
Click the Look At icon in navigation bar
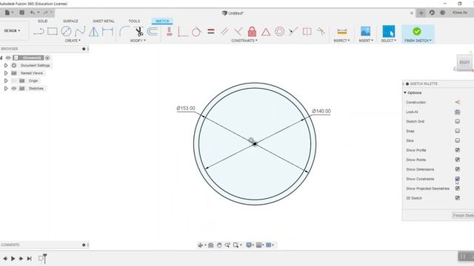click(211, 245)
